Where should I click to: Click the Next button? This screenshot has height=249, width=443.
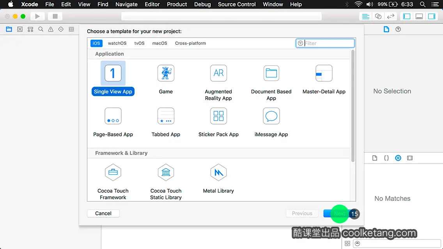click(339, 214)
